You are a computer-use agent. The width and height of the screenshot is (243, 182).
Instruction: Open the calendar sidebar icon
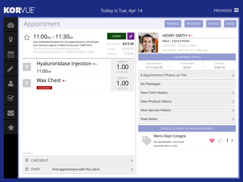click(11, 54)
